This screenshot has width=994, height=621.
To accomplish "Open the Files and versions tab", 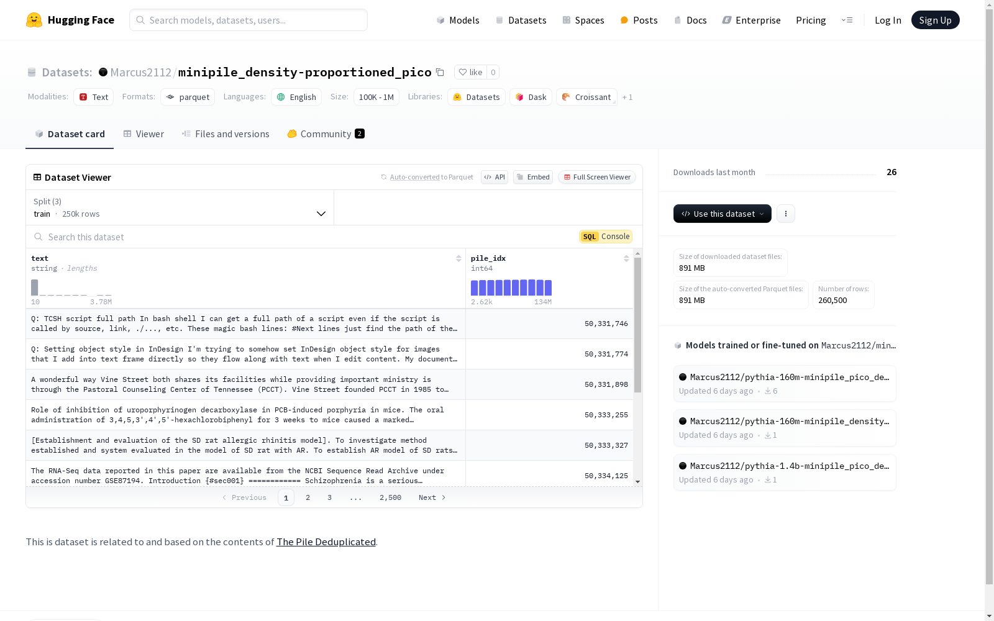I will click(x=226, y=134).
